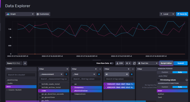Click the Customize gear button
The image size is (190, 102).
pyautogui.click(x=43, y=14)
